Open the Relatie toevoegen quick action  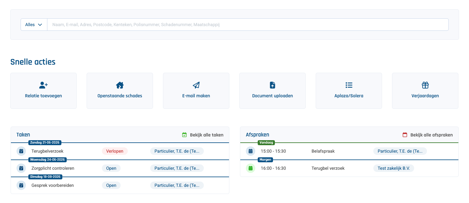[x=44, y=91]
